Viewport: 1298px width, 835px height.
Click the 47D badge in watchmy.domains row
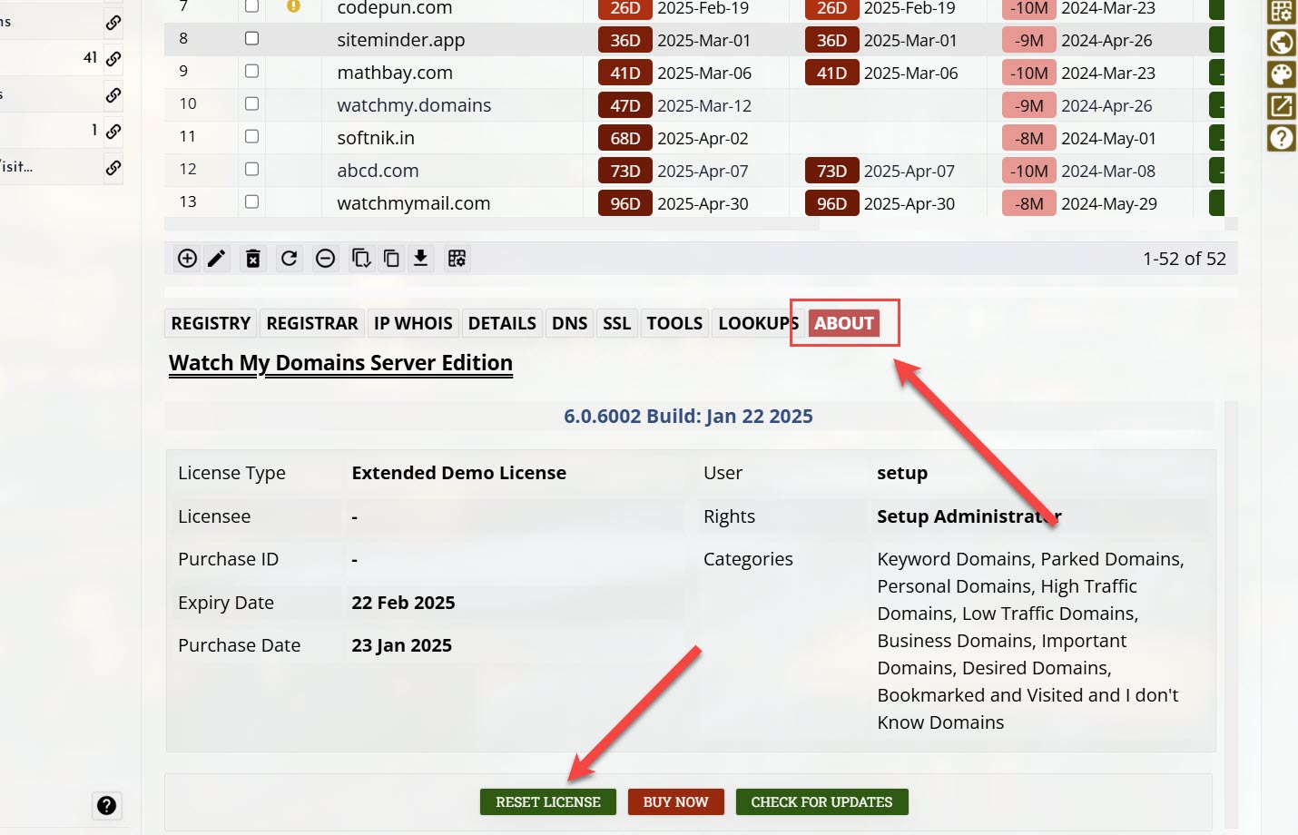click(x=624, y=105)
